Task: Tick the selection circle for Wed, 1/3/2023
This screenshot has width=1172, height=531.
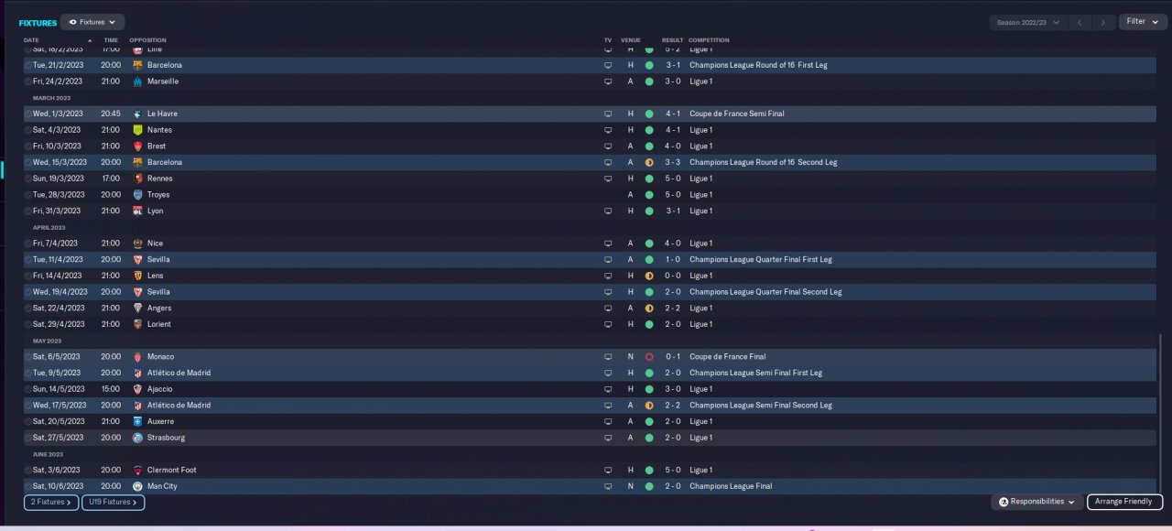Action: [28, 114]
